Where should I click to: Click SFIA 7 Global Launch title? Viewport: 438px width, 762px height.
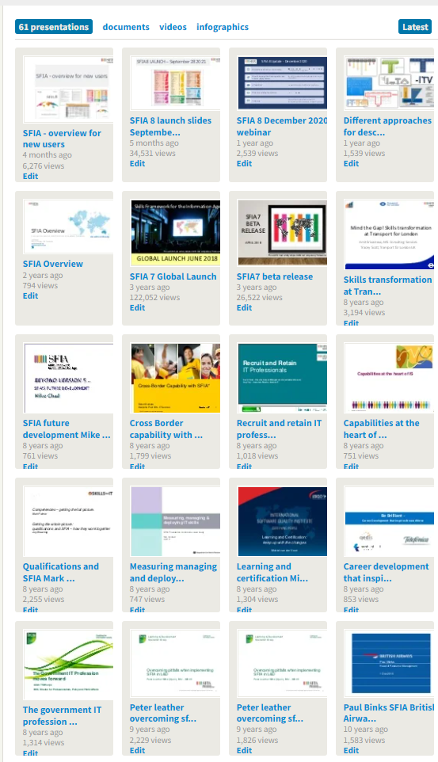pyautogui.click(x=173, y=276)
